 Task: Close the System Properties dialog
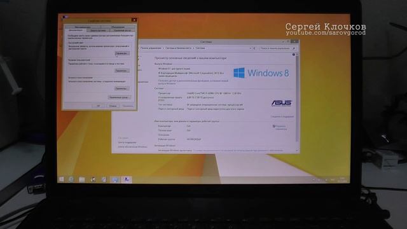pyautogui.click(x=134, y=20)
